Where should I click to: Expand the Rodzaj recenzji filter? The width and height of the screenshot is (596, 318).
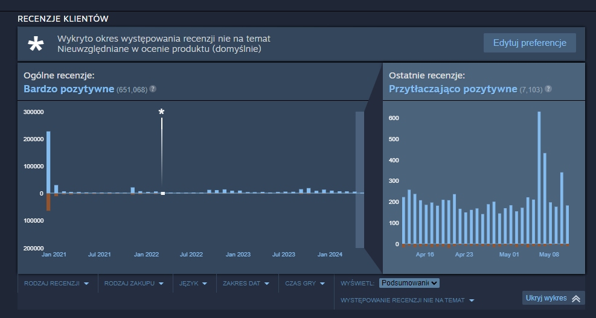[57, 283]
